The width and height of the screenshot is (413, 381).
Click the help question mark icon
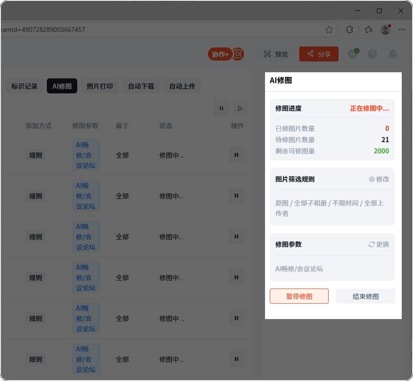[372, 54]
